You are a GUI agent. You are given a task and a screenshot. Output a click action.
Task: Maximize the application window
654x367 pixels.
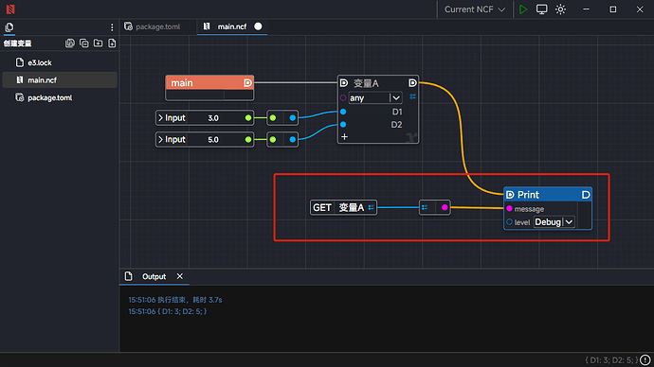tap(612, 9)
